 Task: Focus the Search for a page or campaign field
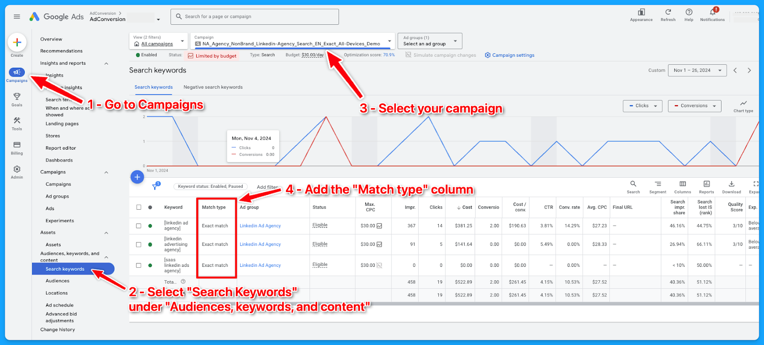(255, 17)
